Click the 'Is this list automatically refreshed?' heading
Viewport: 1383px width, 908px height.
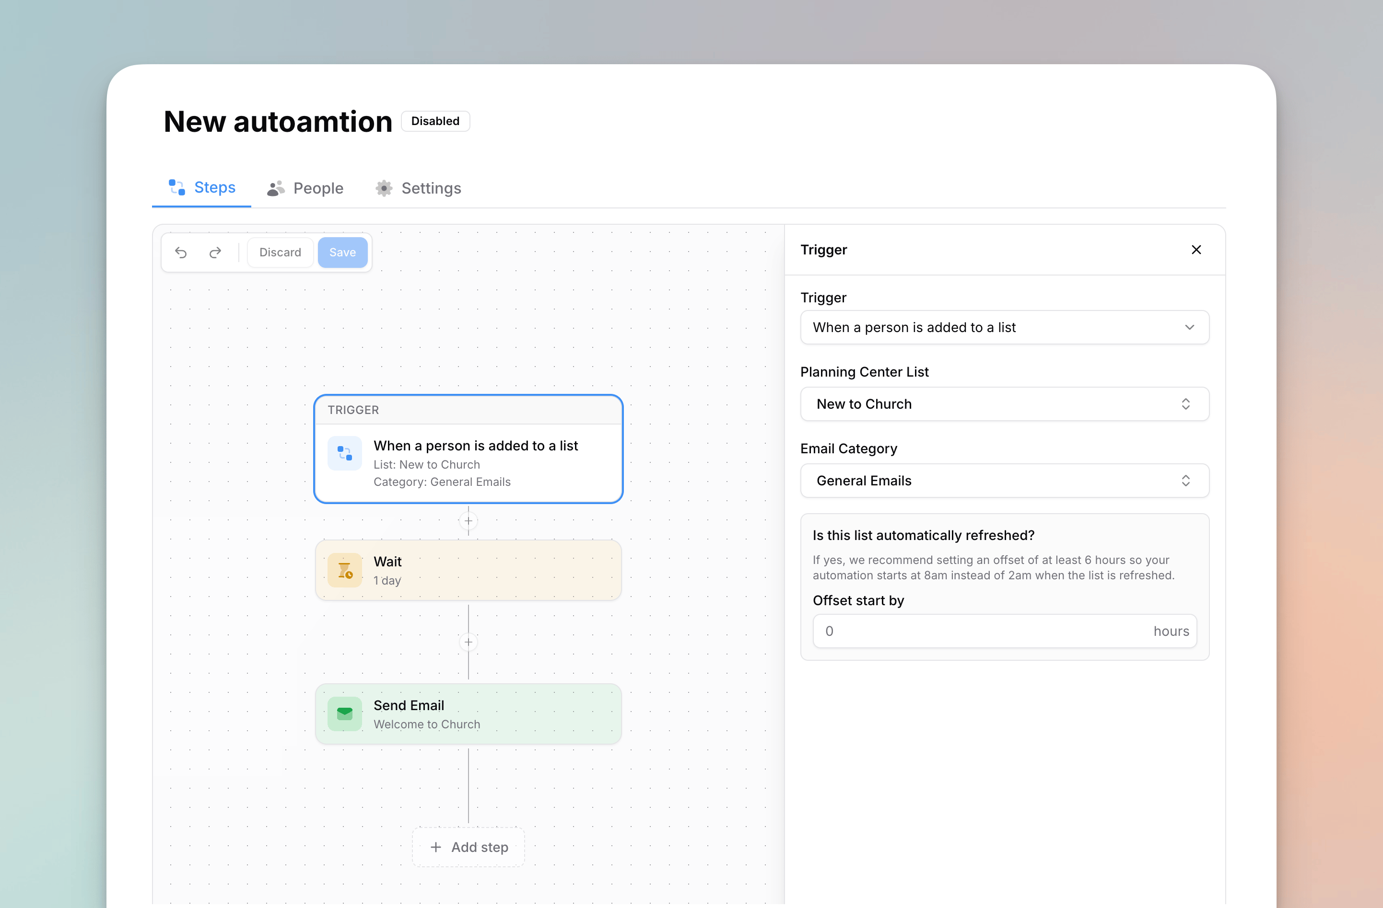pos(923,535)
